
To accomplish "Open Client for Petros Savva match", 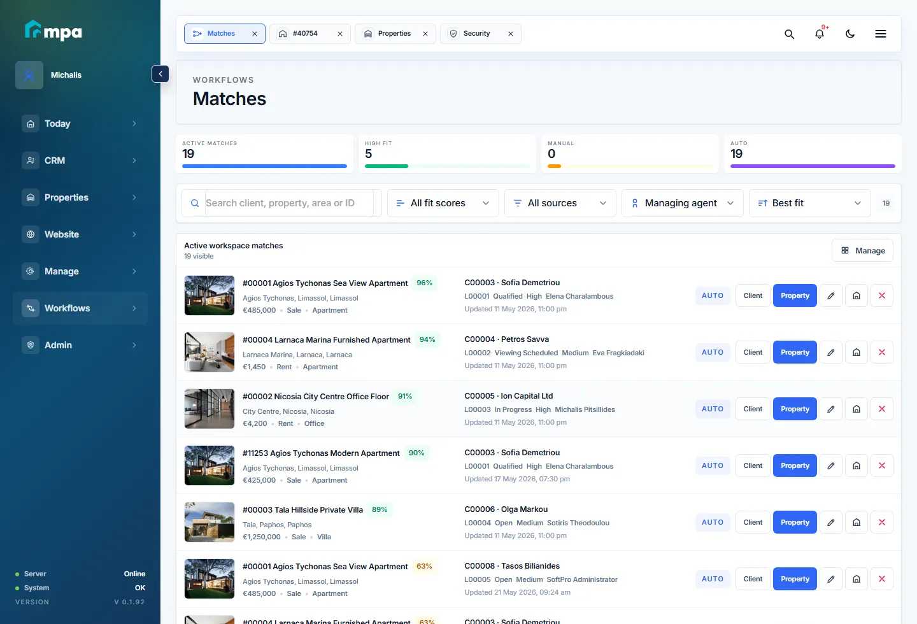I will point(753,352).
